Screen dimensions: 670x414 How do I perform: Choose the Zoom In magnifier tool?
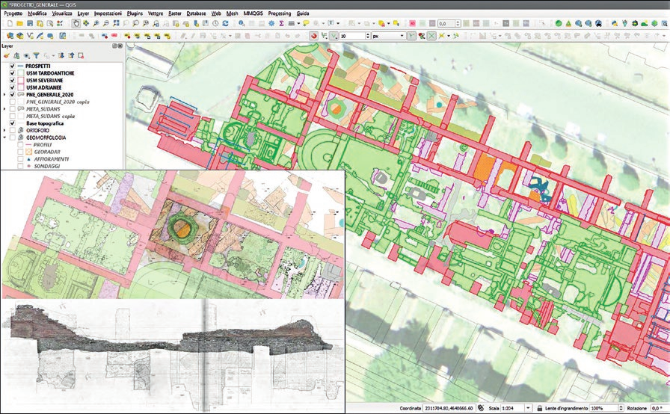tap(96, 23)
